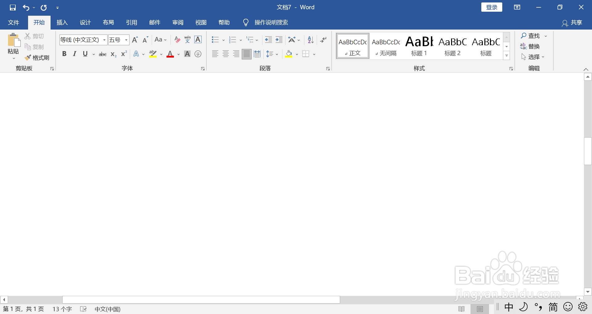Open the borders dropdown arrow
Image resolution: width=592 pixels, height=314 pixels.
(x=314, y=54)
